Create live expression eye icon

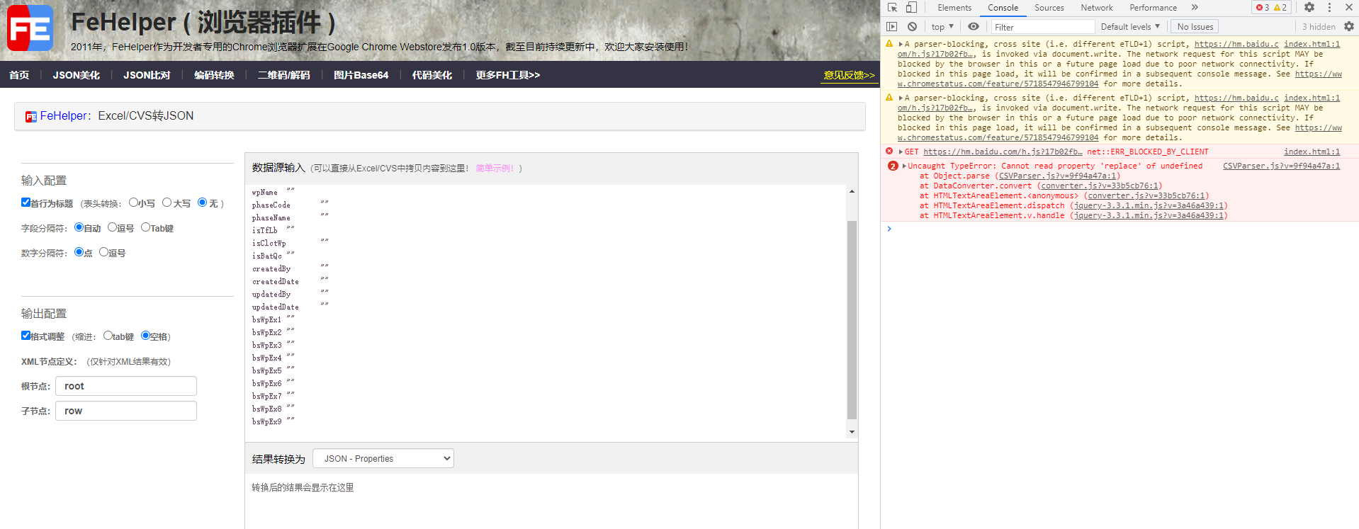[x=974, y=27]
